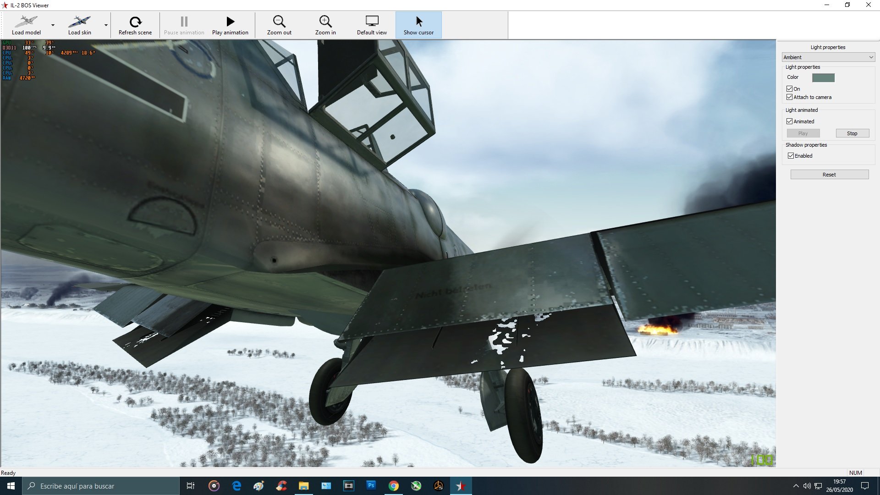This screenshot has width=880, height=495.
Task: Toggle Attach to camera checkbox
Action: pos(790,97)
